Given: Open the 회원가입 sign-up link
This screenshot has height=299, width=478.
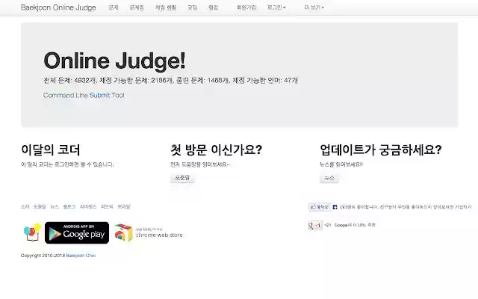Looking at the screenshot, I should tap(246, 7).
